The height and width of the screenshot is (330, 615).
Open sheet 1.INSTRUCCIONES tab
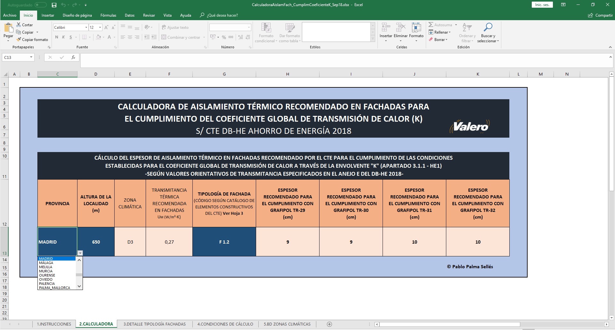pyautogui.click(x=54, y=324)
